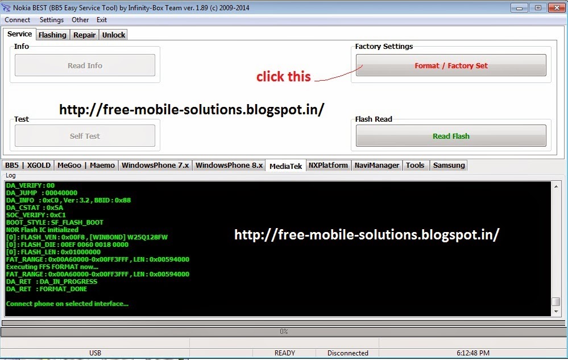
Task: Click the Nokia BEST app icon in title bar
Action: (x=6, y=7)
